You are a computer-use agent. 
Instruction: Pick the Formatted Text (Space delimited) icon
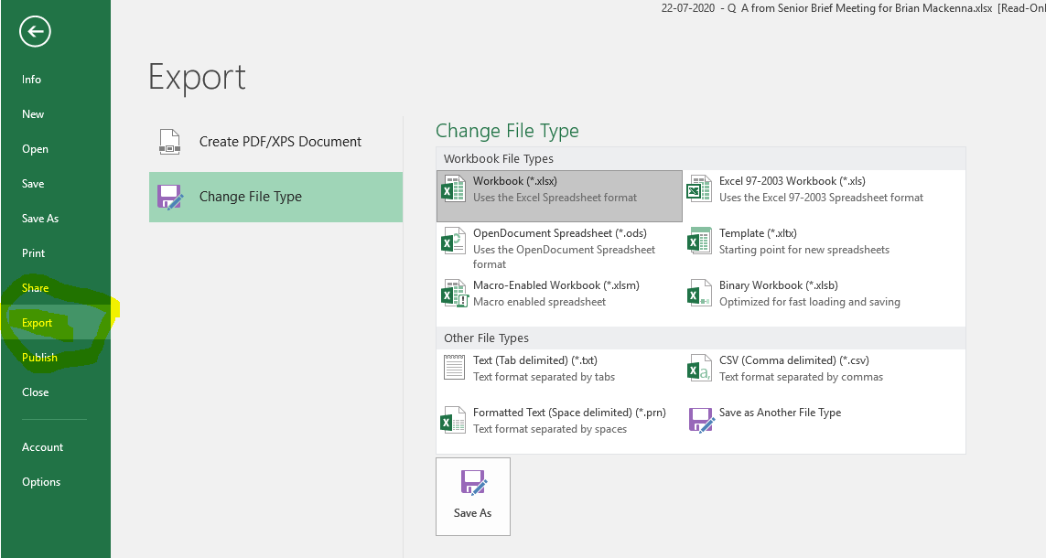point(453,420)
